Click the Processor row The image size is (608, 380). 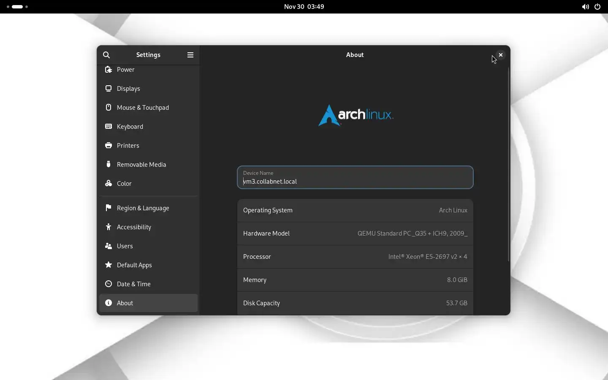[356, 257]
